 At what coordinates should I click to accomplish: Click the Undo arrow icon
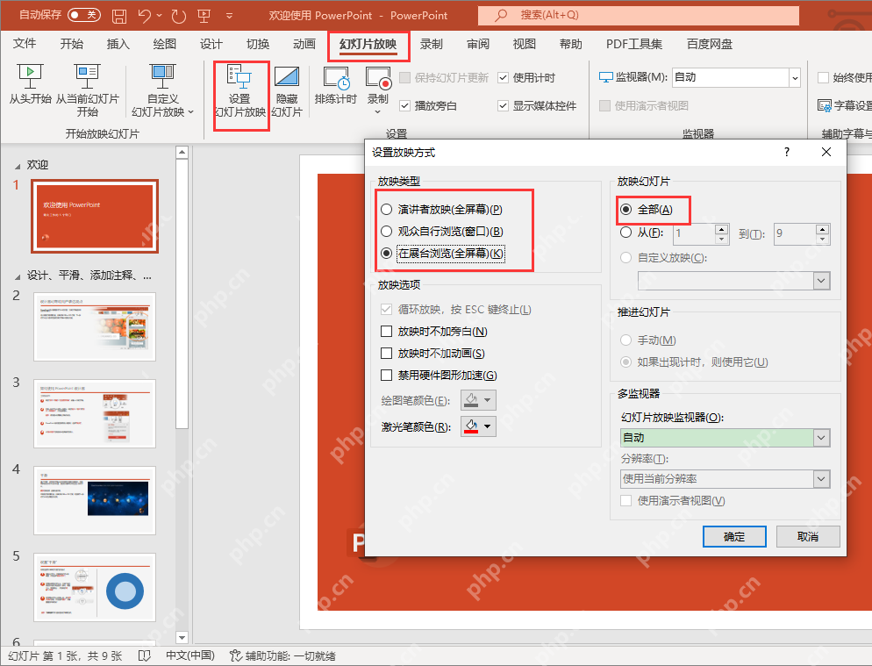click(x=145, y=16)
